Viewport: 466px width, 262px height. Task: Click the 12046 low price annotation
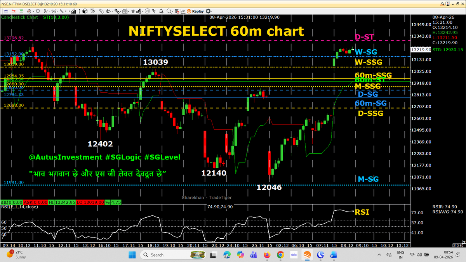[269, 187]
